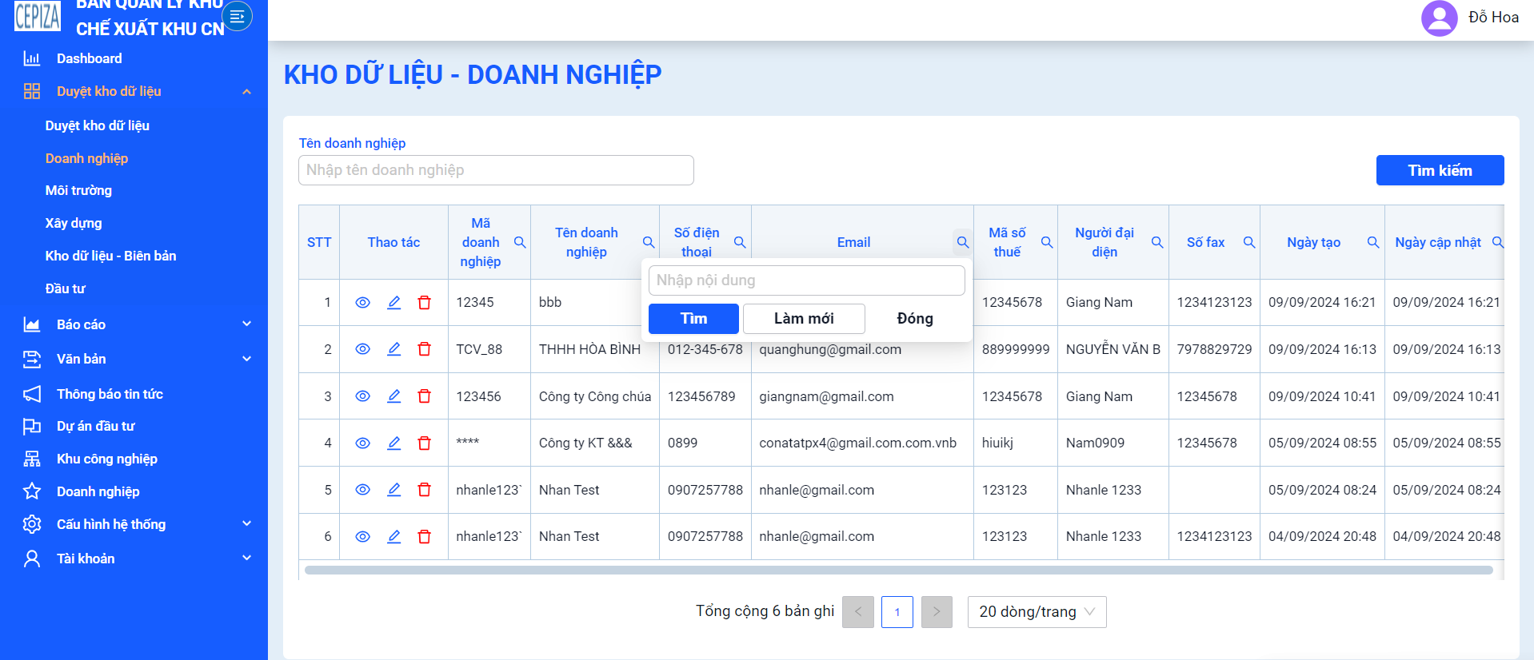The height and width of the screenshot is (660, 1534).
Task: Open Đầu tư data section
Action: coord(65,288)
